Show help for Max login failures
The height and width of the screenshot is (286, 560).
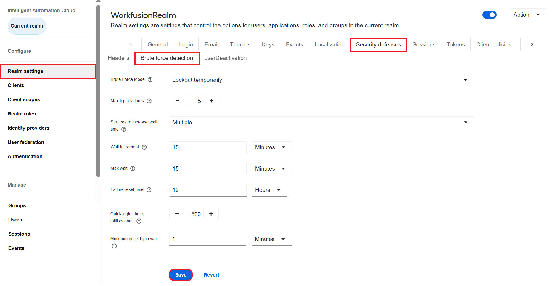click(149, 101)
